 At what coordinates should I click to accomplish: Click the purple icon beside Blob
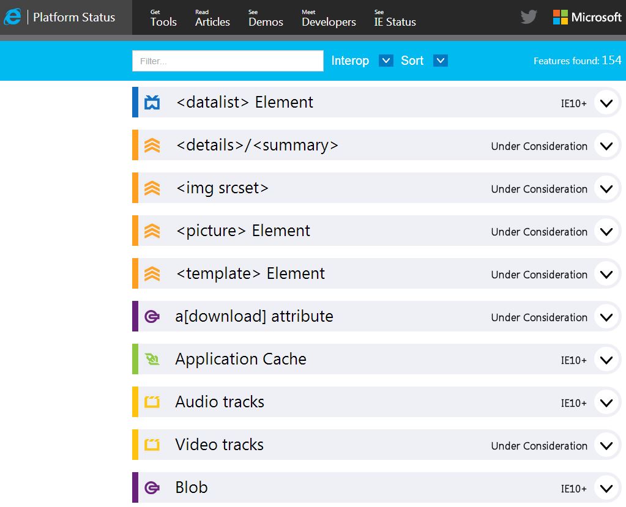152,488
